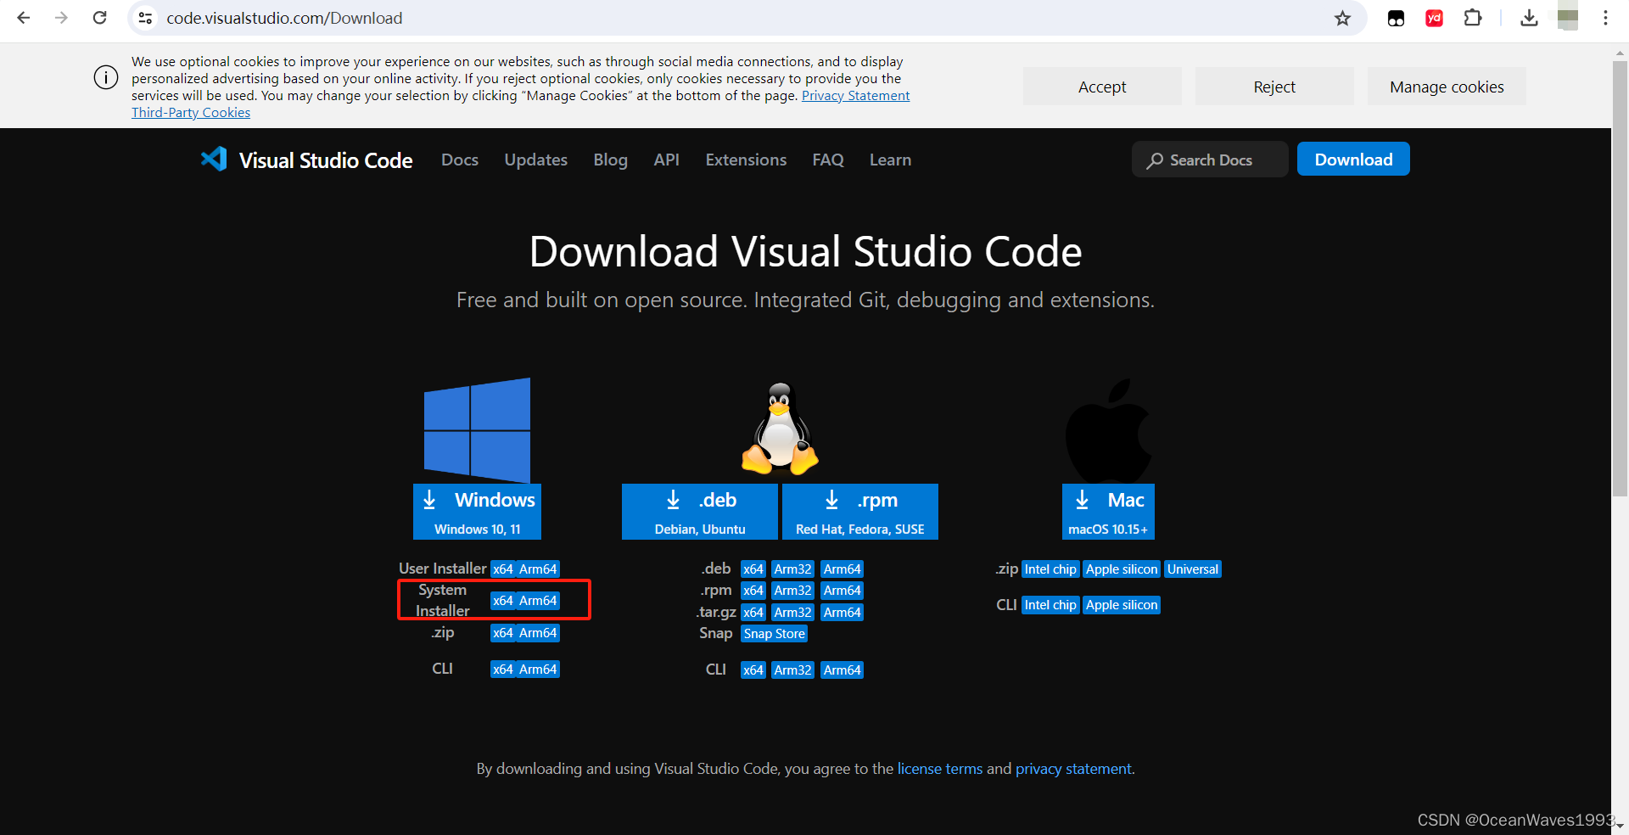This screenshot has height=835, width=1629.
Task: Click the address bar URL
Action: tap(284, 18)
